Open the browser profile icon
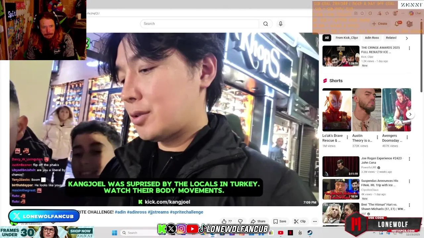The image size is (424, 238). click(x=395, y=13)
